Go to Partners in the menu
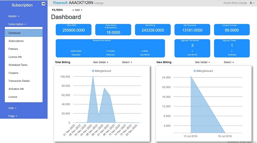The image size is (257, 143). (x=13, y=49)
